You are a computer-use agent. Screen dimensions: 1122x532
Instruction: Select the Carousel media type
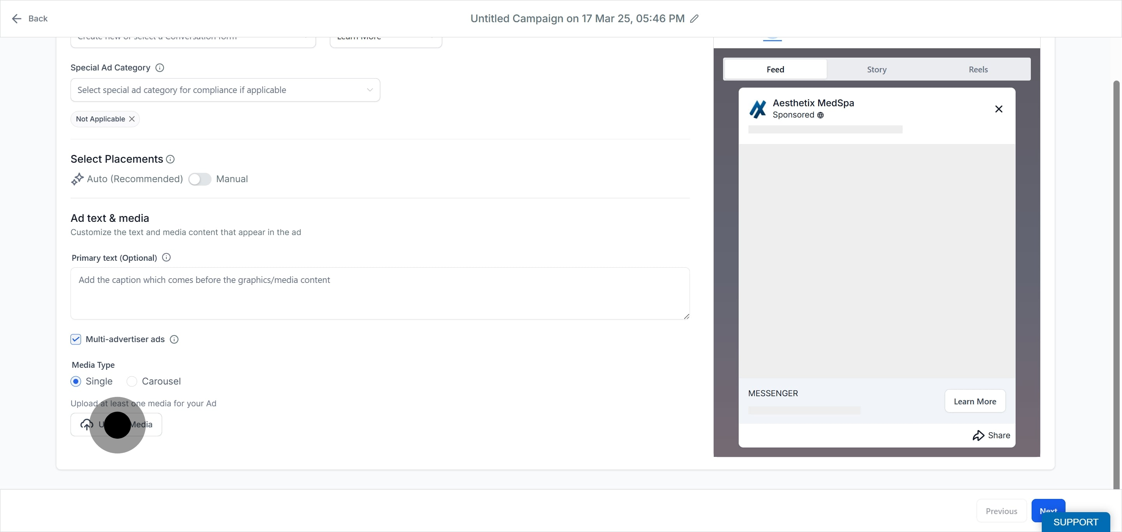pos(132,381)
